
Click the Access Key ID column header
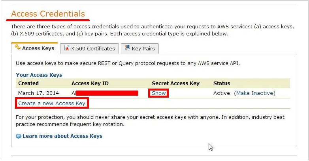pyautogui.click(x=90, y=83)
